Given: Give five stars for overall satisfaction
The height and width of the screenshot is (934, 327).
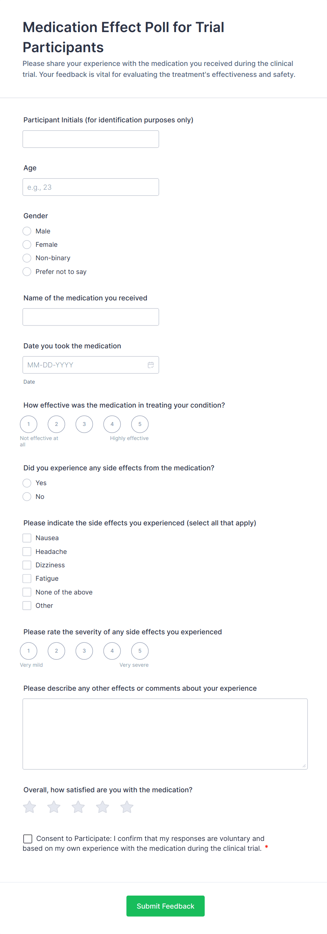Looking at the screenshot, I should click(127, 807).
